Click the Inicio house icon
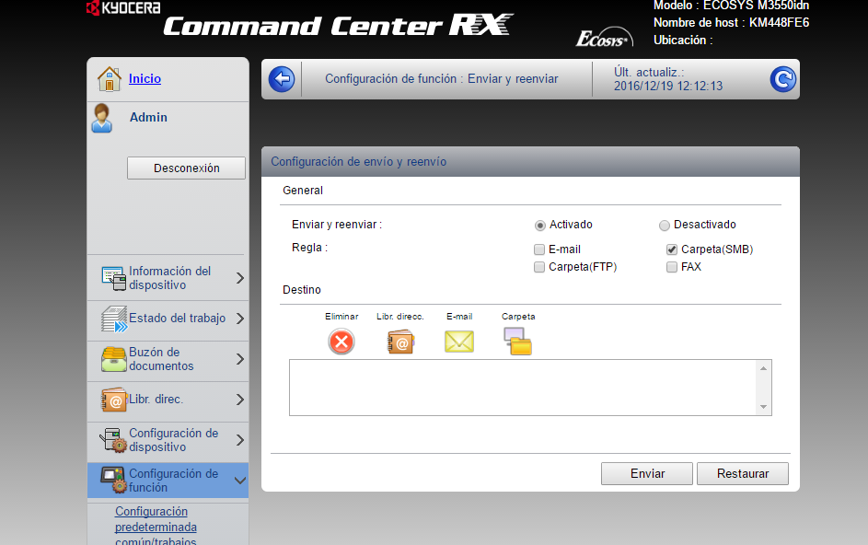868x545 pixels. (109, 78)
